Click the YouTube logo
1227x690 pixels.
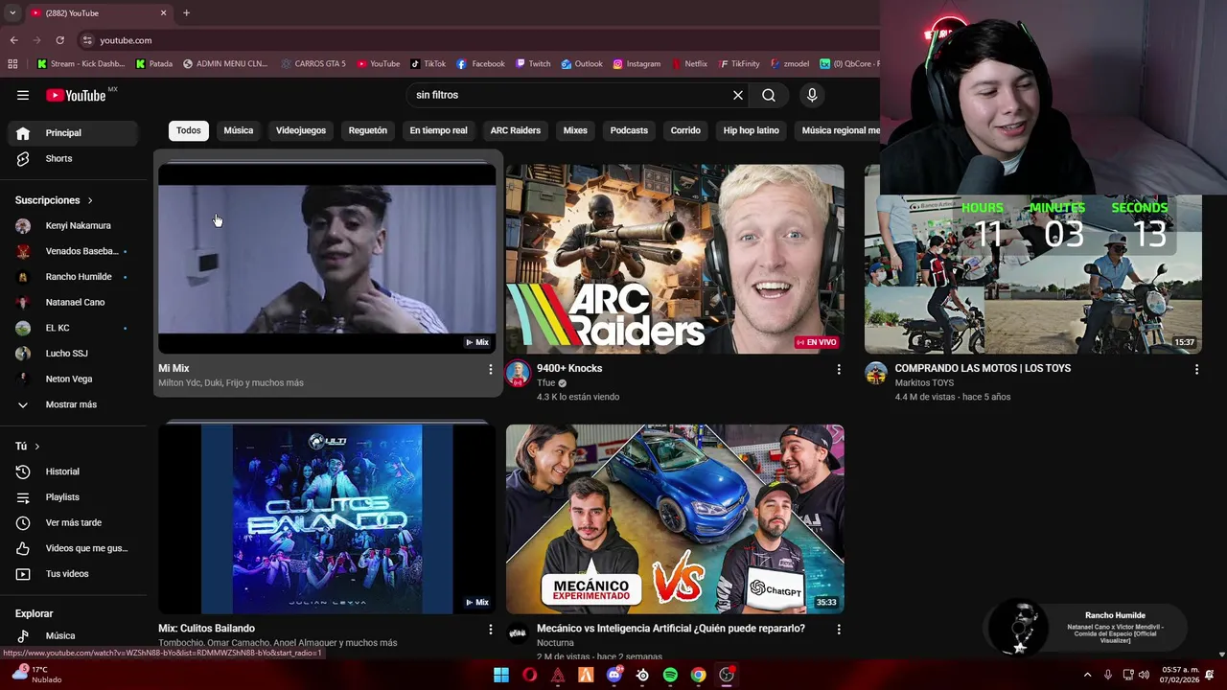[x=76, y=95]
